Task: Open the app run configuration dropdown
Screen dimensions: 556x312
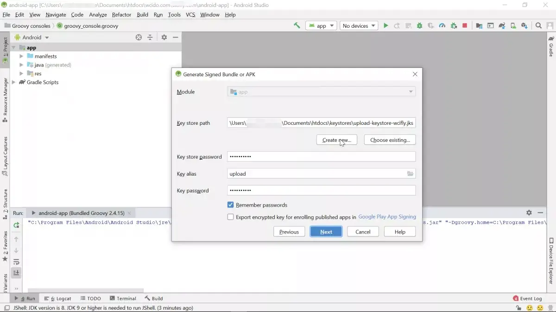Action: 321,26
